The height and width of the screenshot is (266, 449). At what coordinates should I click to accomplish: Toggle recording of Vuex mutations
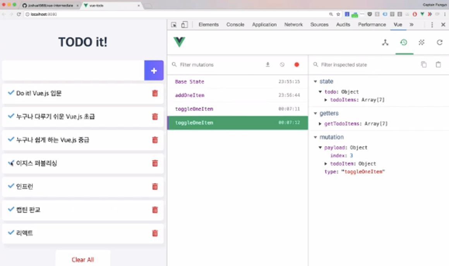296,65
